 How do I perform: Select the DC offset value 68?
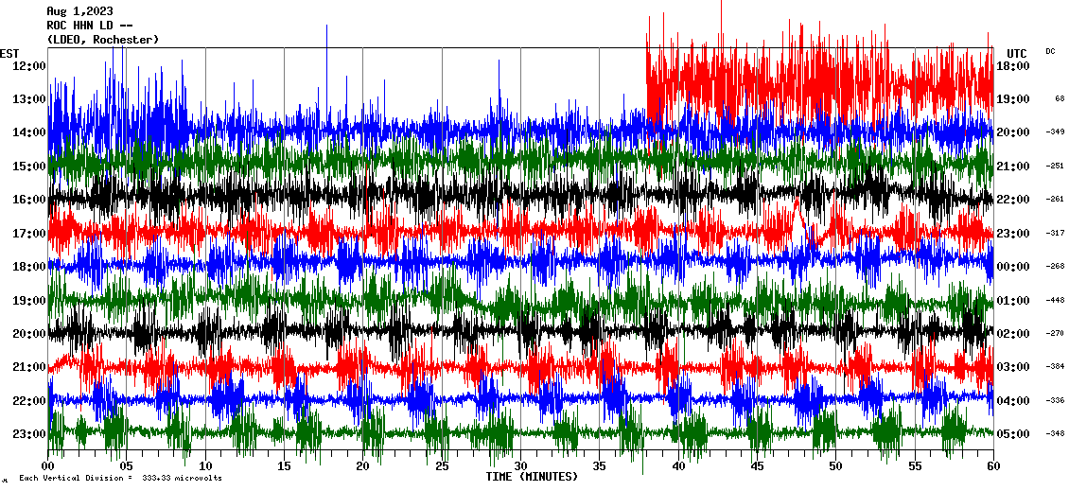[1060, 98]
